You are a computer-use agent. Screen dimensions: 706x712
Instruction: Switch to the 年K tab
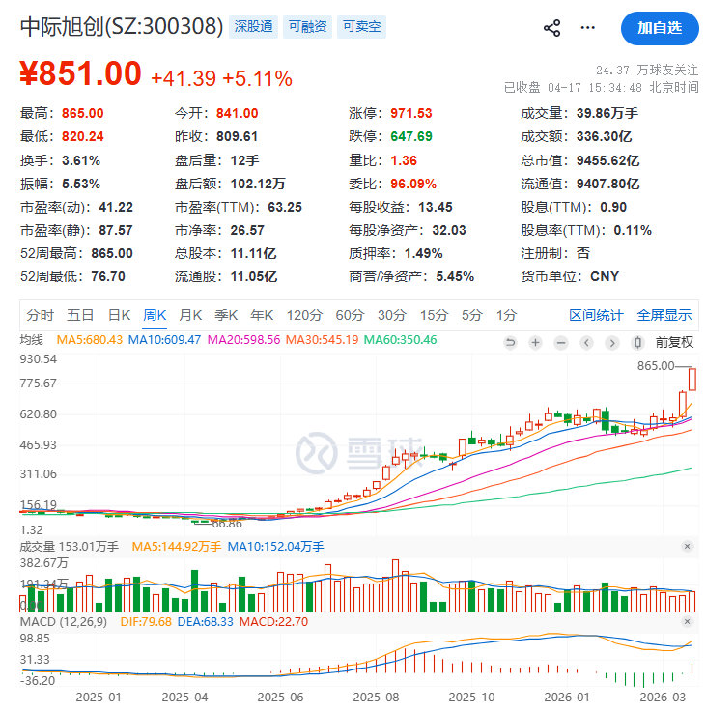point(262,315)
